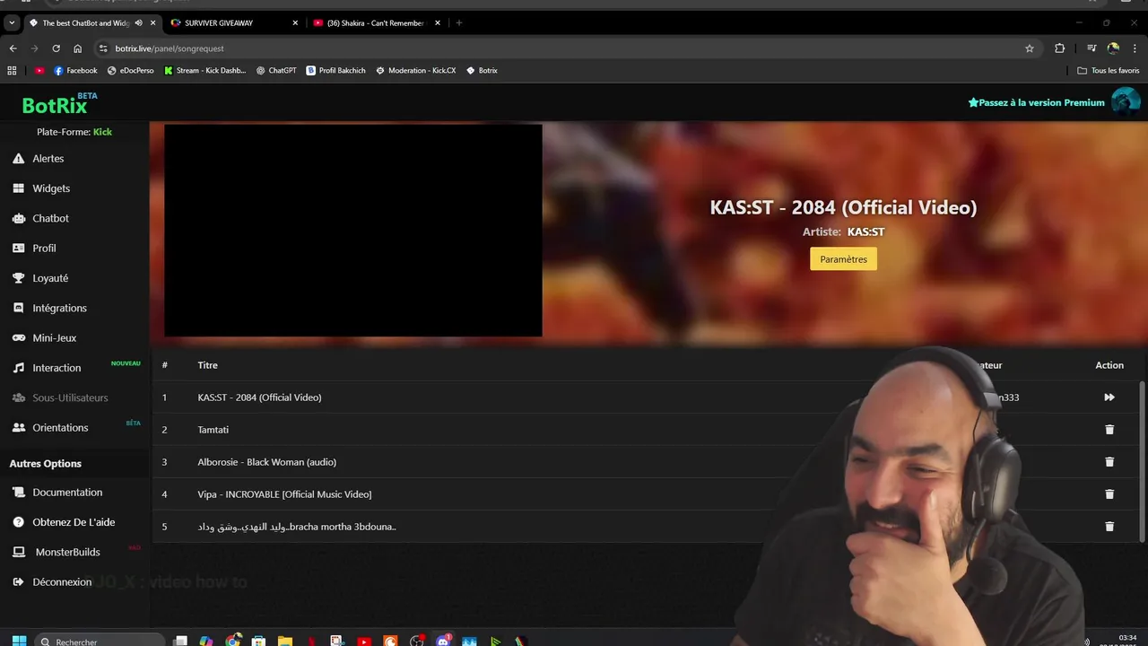This screenshot has height=646, width=1148.
Task: Delete Alborosie - Black Woman from queue
Action: [x=1109, y=462]
